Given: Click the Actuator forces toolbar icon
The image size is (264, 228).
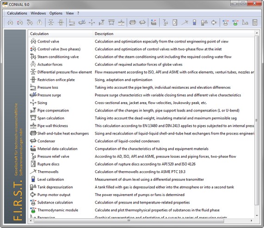Looking at the screenshot, I should [x=40, y=22].
